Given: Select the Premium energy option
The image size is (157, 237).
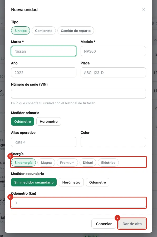Looking at the screenshot, I should click(67, 163).
